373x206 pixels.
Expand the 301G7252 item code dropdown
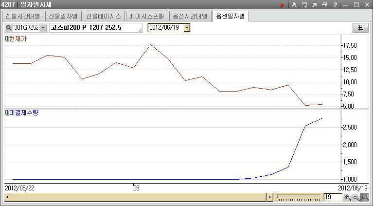pos(43,28)
